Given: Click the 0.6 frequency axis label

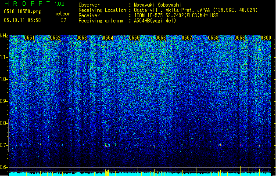Looking at the screenshot, I should pos(4,167).
